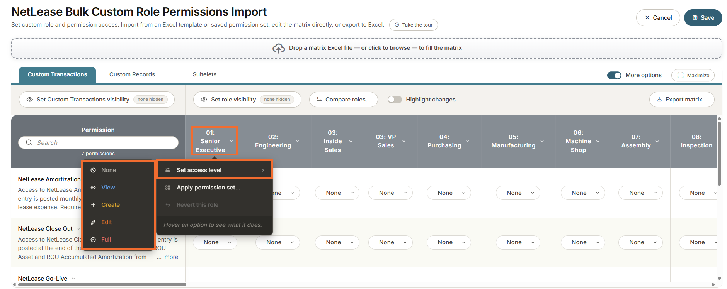Image resolution: width=727 pixels, height=289 pixels.
Task: Open the 02: Engineering column menu chevron
Action: click(x=298, y=141)
